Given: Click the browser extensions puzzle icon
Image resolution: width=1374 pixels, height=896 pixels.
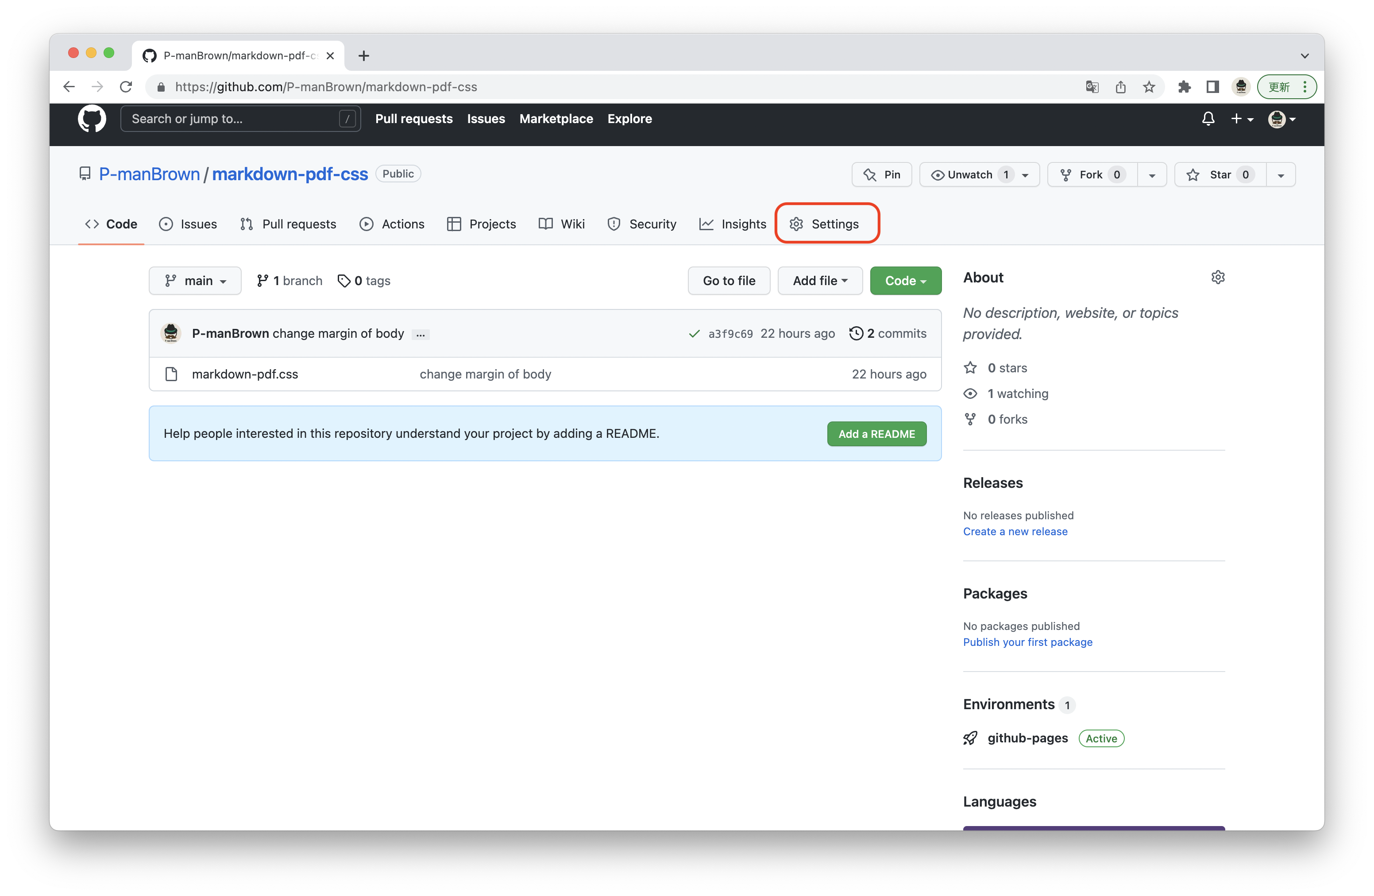Looking at the screenshot, I should (x=1184, y=87).
